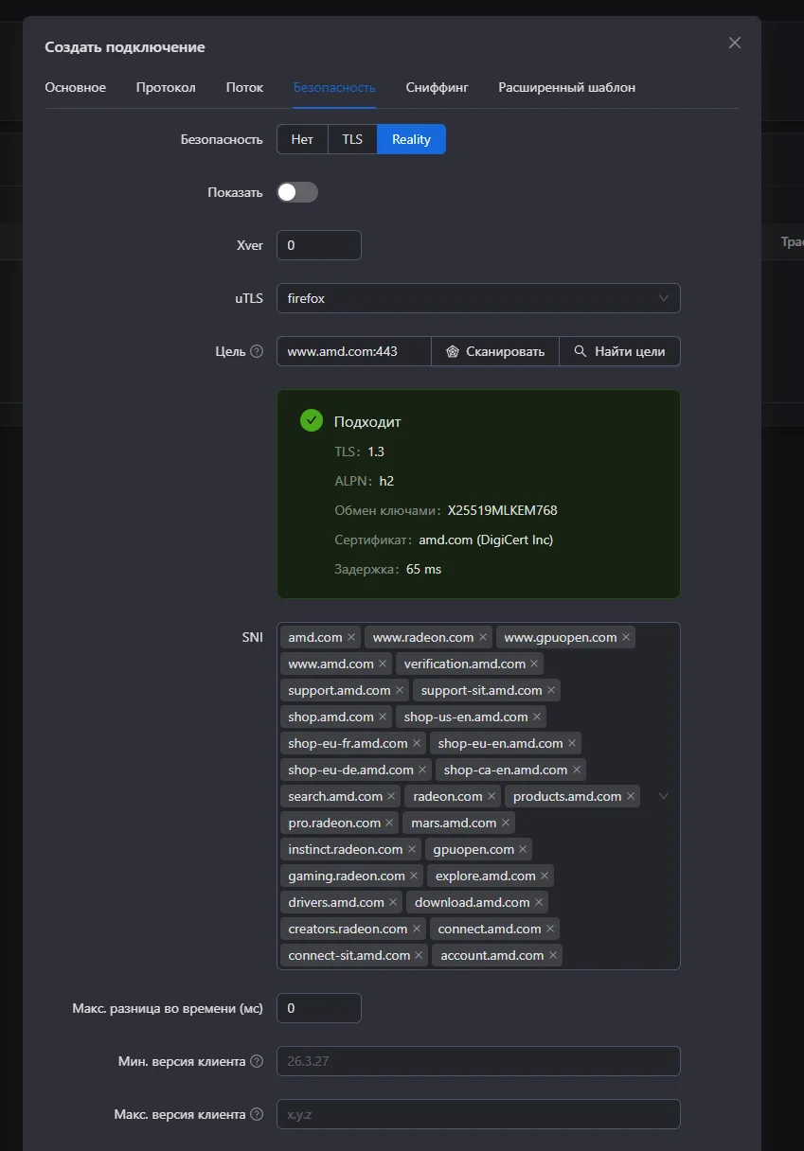Remove pro.radeon.com tag
Image resolution: width=804 pixels, height=1151 pixels.
pyautogui.click(x=389, y=823)
